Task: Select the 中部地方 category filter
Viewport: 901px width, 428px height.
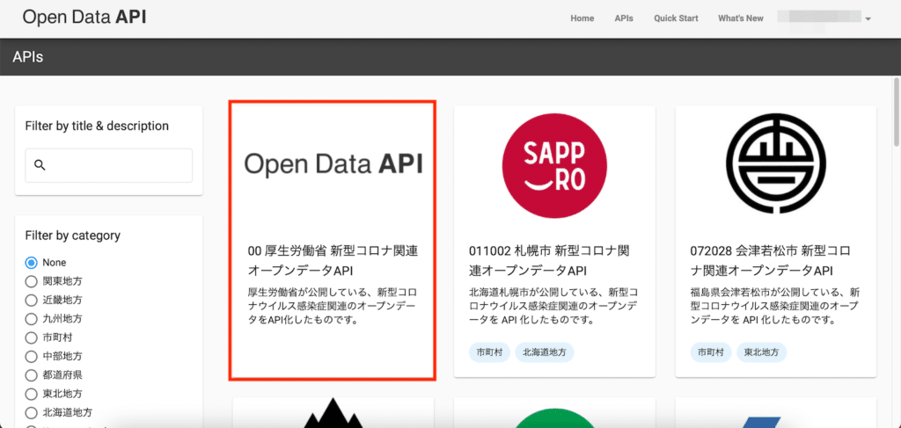Action: 31,356
